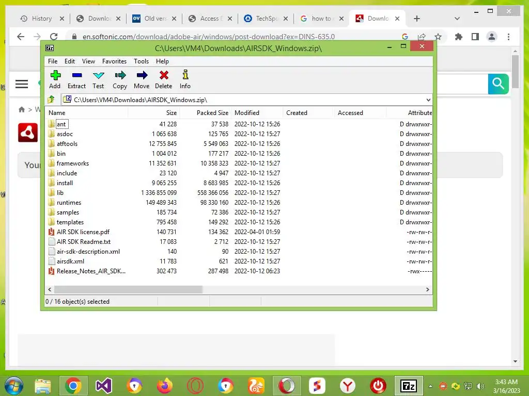The height and width of the screenshot is (396, 529).
Task: Click the Chrome address bar URL
Action: (209, 37)
